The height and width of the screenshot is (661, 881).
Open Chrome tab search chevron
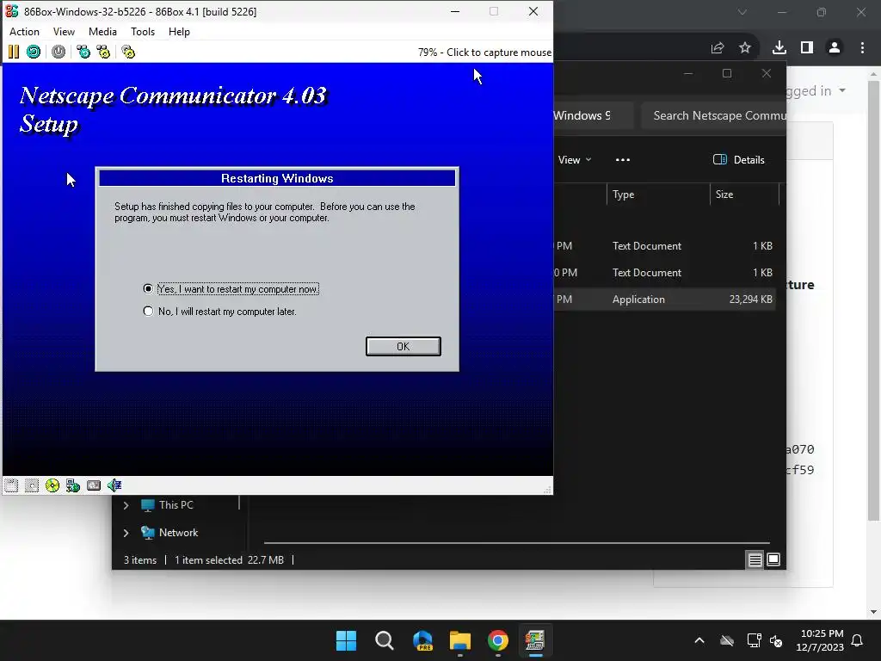point(742,12)
